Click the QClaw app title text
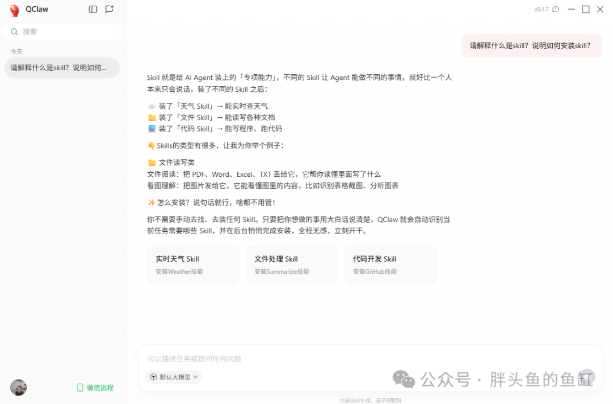The image size is (613, 404). [37, 10]
